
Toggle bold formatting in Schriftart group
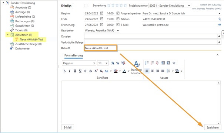tap(64, 71)
